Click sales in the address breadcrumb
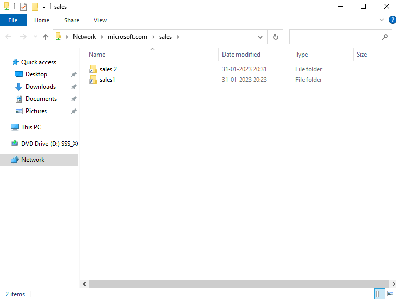Viewport: 396px width, 299px height. [x=165, y=37]
